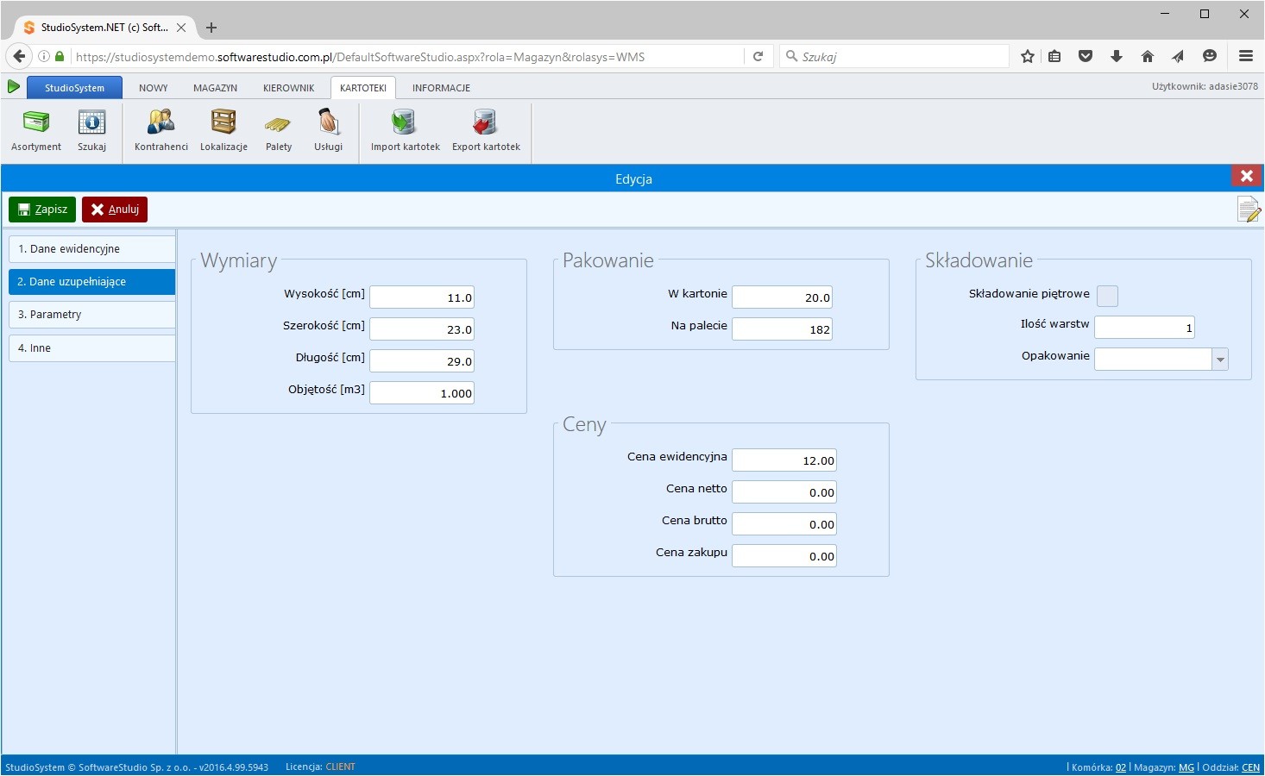The image size is (1265, 776).
Task: Click the Długość [cm] field
Action: 422,361
